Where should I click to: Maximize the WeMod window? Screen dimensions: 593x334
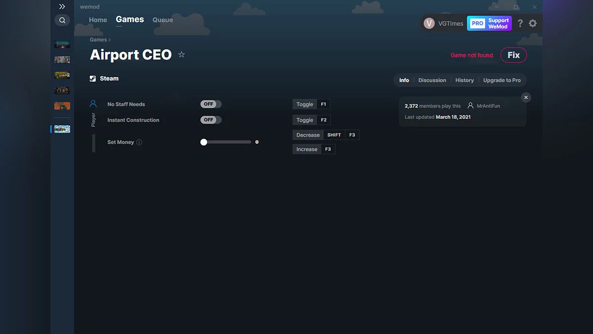[516, 7]
